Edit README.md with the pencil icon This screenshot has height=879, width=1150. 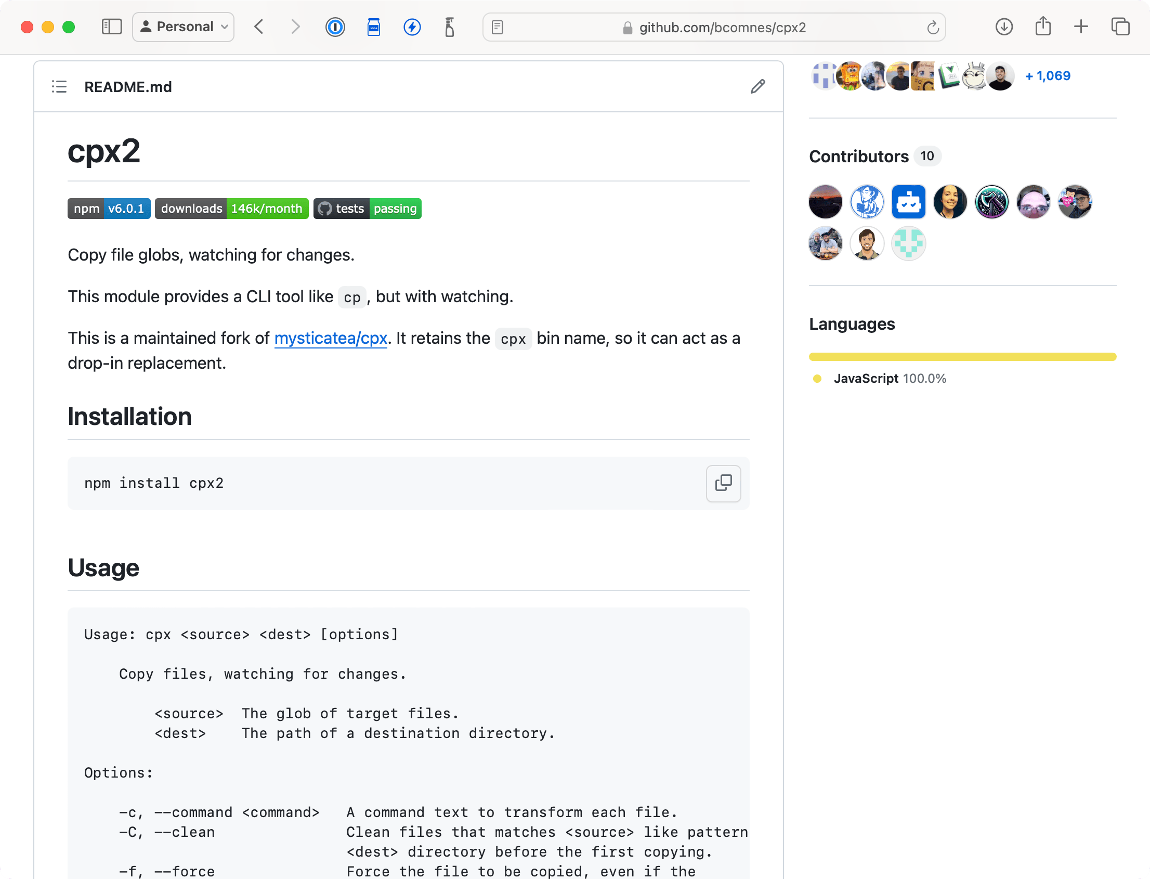[758, 87]
